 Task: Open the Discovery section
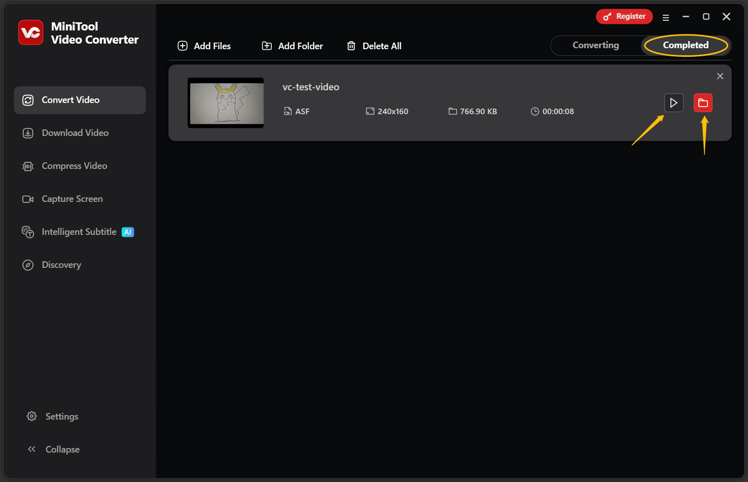pyautogui.click(x=61, y=264)
